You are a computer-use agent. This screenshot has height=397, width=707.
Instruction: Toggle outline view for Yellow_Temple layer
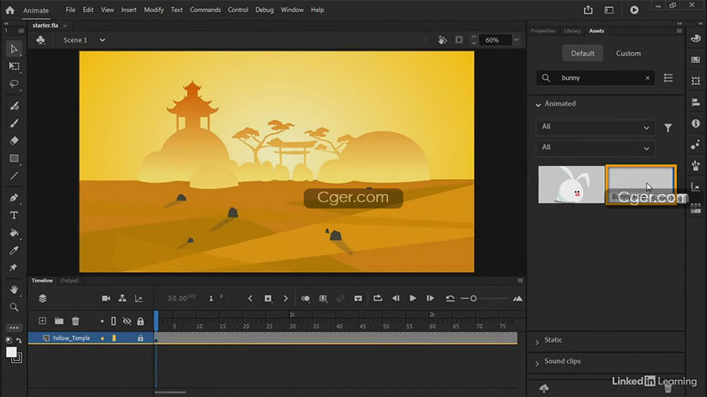coord(114,338)
